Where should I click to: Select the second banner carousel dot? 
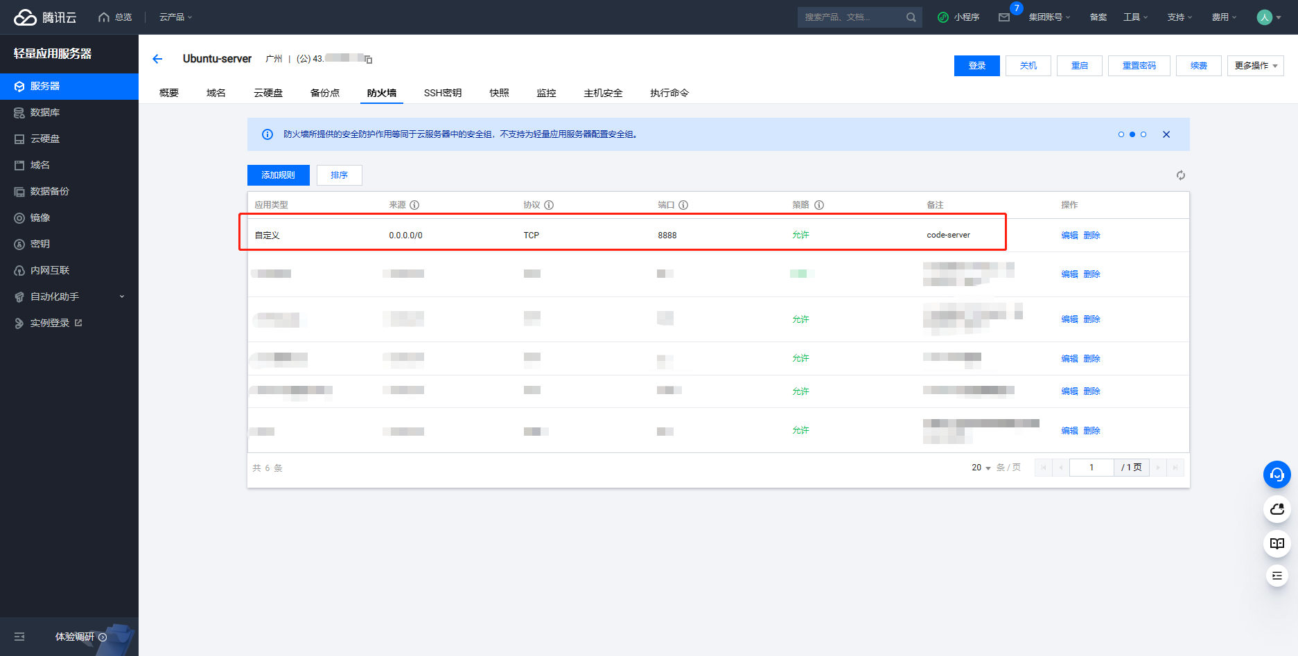[x=1132, y=134]
